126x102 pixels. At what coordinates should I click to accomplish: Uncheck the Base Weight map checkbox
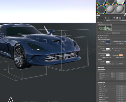[99, 86]
